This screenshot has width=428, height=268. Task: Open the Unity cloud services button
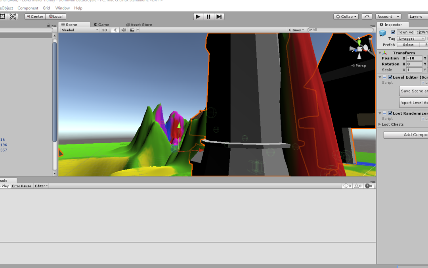pyautogui.click(x=367, y=17)
